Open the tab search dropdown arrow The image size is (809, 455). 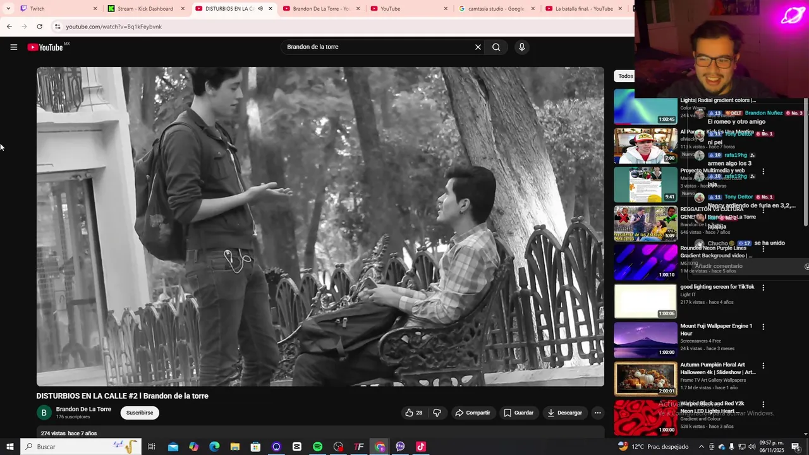[8, 9]
